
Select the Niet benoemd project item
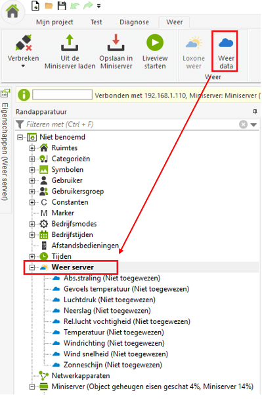pyautogui.click(x=62, y=137)
